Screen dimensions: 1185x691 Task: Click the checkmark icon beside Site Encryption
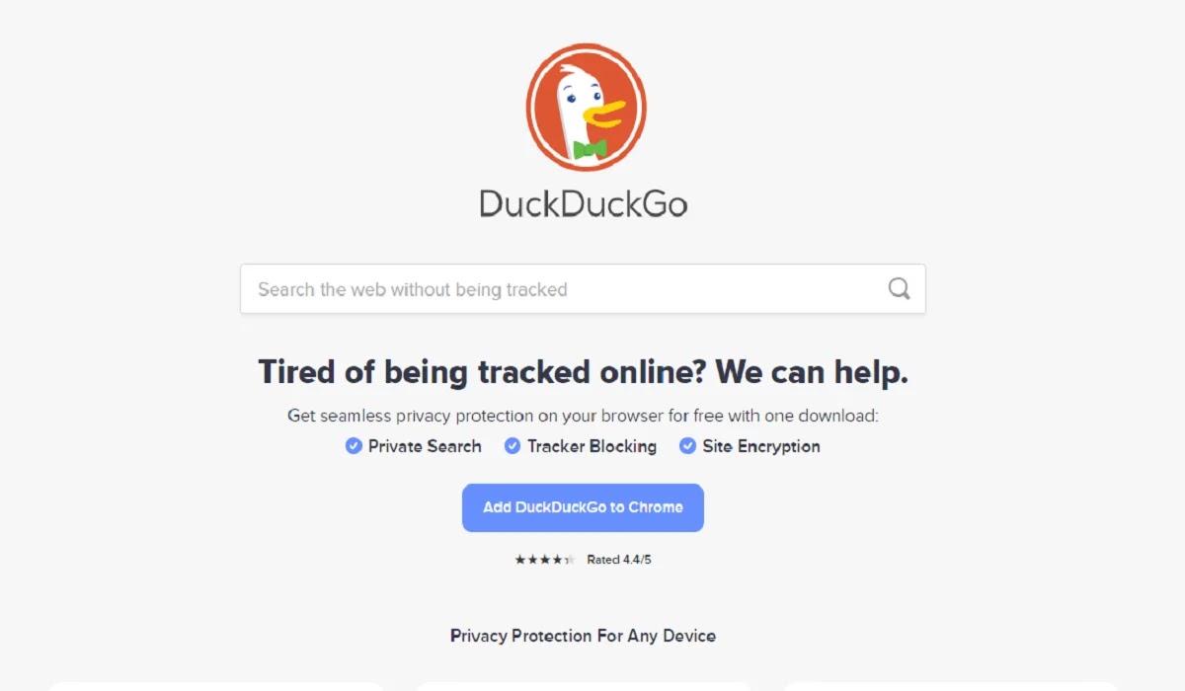click(687, 446)
